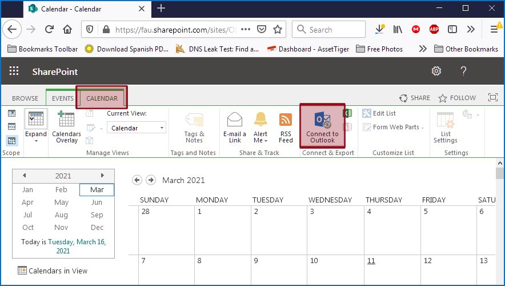Select Jun in the month picker
This screenshot has width=505, height=286.
[97, 202]
